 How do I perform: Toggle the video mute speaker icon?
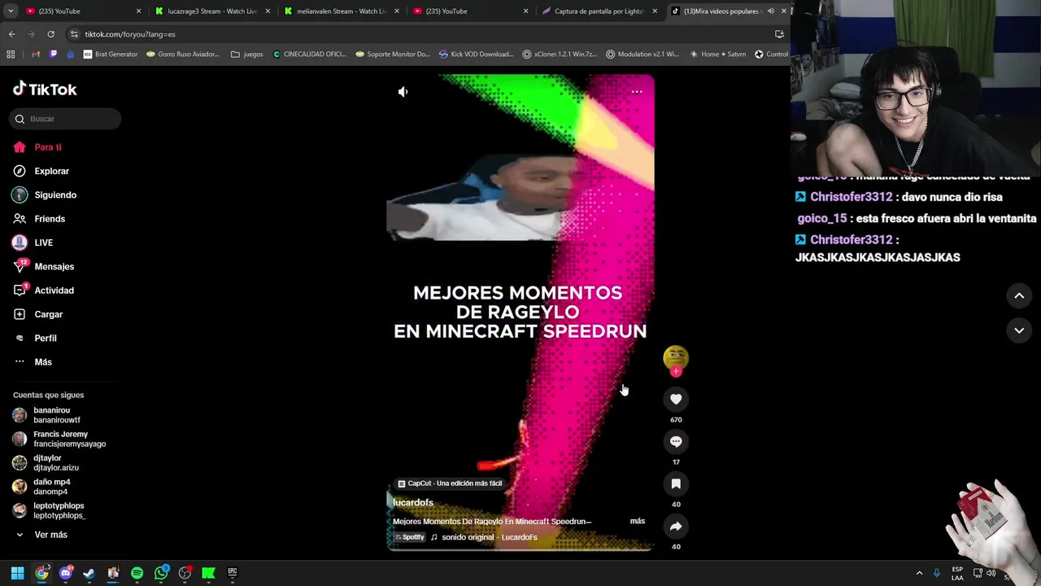point(403,92)
